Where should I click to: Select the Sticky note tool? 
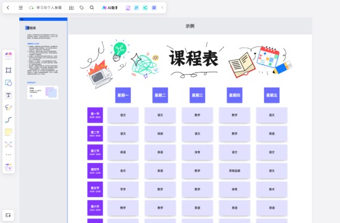[x=8, y=132]
